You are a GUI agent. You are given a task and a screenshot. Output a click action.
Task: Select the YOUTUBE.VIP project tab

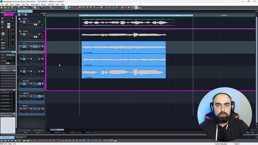(25, 11)
